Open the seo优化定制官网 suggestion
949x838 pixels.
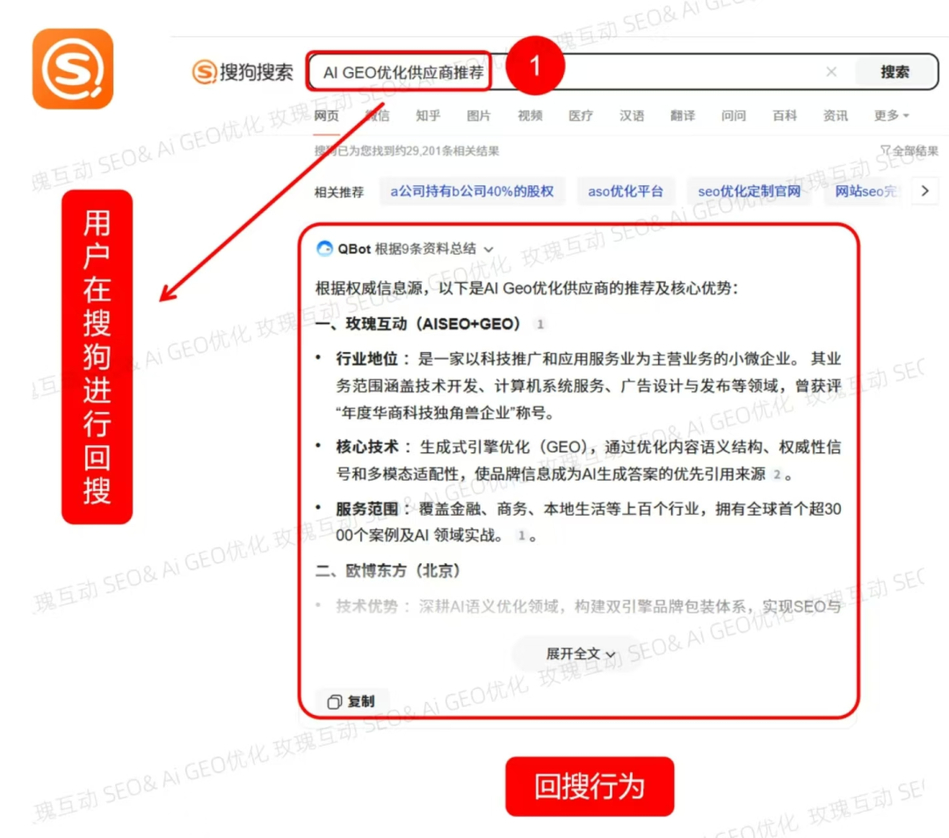tap(750, 191)
